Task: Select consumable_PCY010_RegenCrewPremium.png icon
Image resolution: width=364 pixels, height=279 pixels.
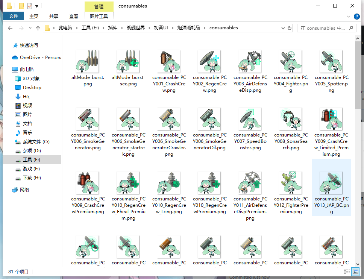Action: click(209, 183)
